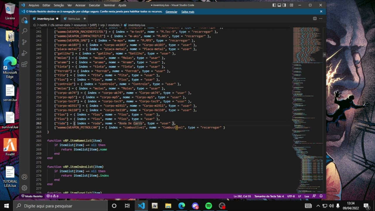375x211 pixels.
Task: Open the Explorer view in activity bar
Action: pos(24,20)
